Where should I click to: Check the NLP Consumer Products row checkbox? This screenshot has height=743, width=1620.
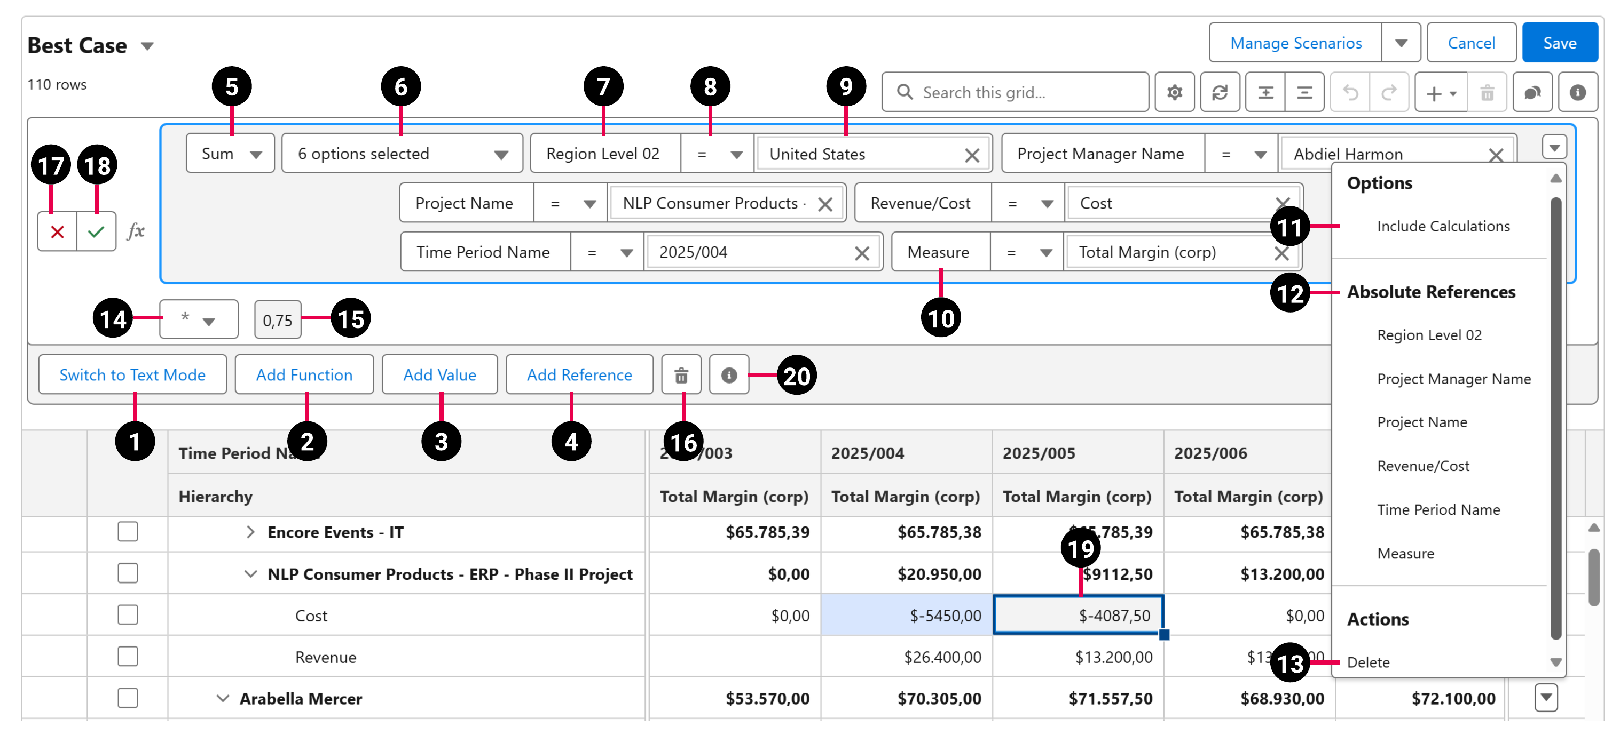pyautogui.click(x=128, y=573)
